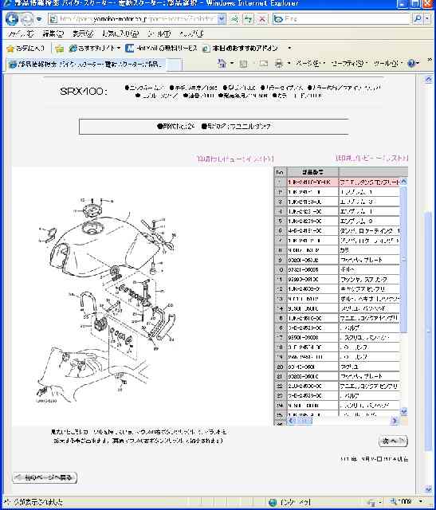The image size is (436, 510).
Task: Stop loading with the red X icon
Action: point(262,19)
